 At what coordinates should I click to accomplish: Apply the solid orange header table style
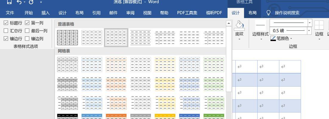click(116, 116)
